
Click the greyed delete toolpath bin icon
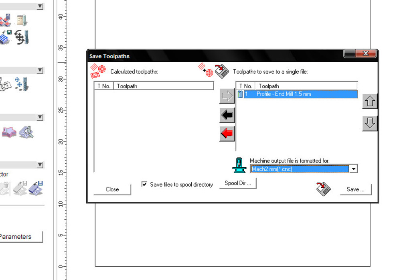click(x=4, y=189)
